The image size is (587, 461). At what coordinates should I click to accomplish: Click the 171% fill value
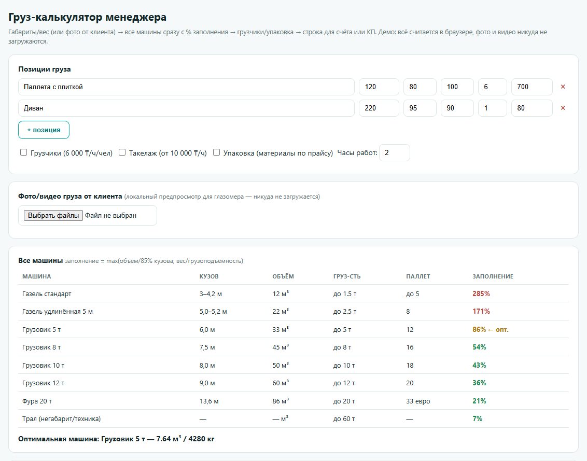point(481,312)
